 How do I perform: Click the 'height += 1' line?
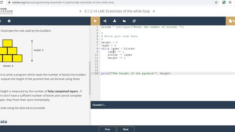pyautogui.click(x=117, y=58)
